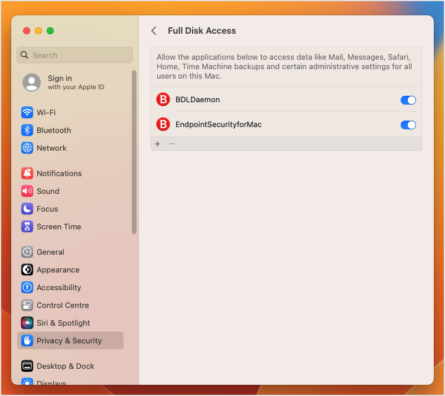Click the magnifier icon in search

[x=25, y=55]
